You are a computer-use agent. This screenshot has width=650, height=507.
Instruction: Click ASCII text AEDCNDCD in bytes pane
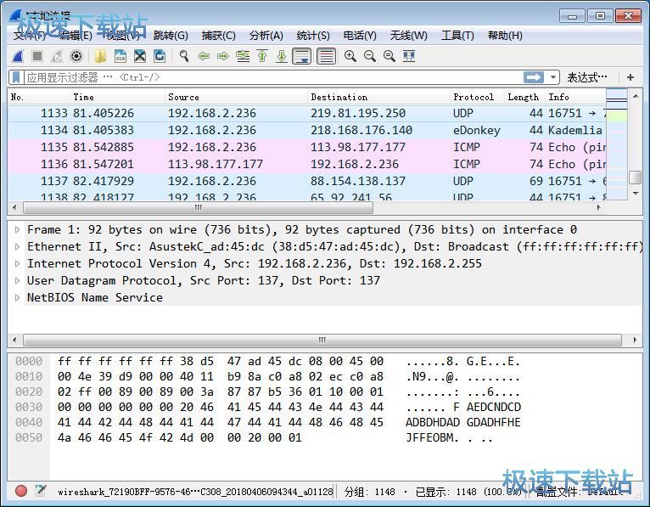pos(493,407)
